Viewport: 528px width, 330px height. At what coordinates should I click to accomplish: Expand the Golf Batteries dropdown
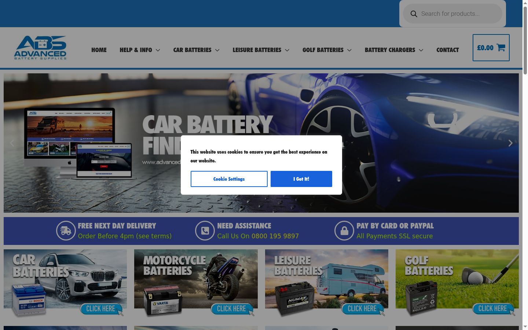click(327, 50)
